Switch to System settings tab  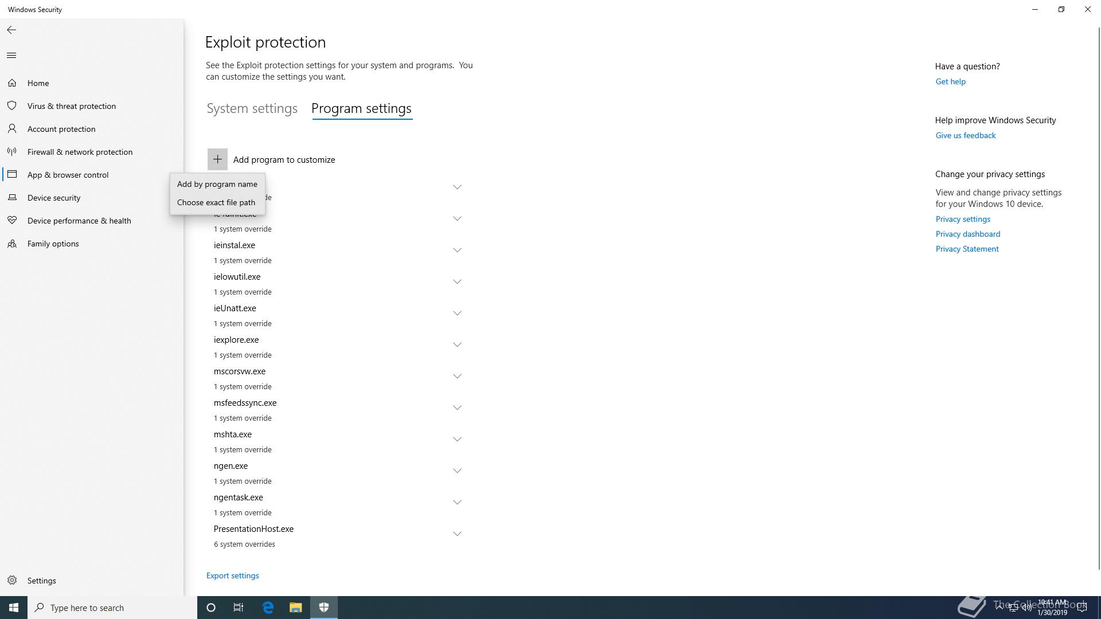pos(252,108)
